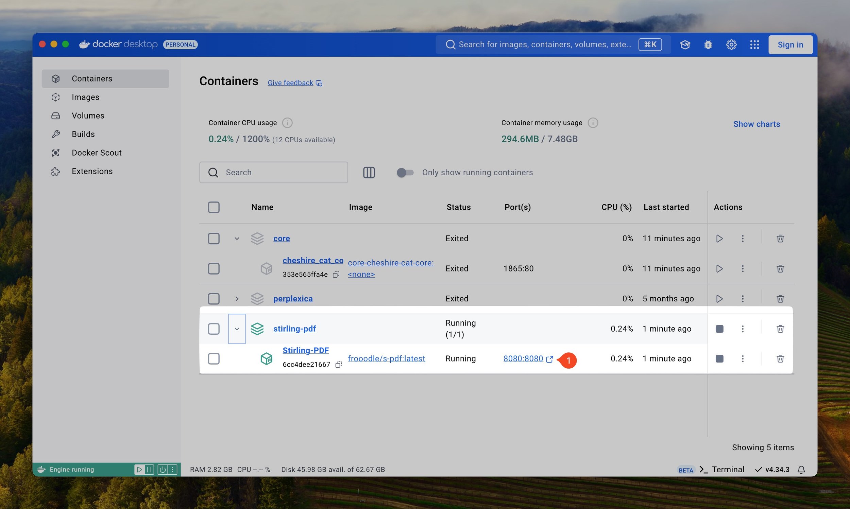Go to Containers in sidebar

coord(105,79)
